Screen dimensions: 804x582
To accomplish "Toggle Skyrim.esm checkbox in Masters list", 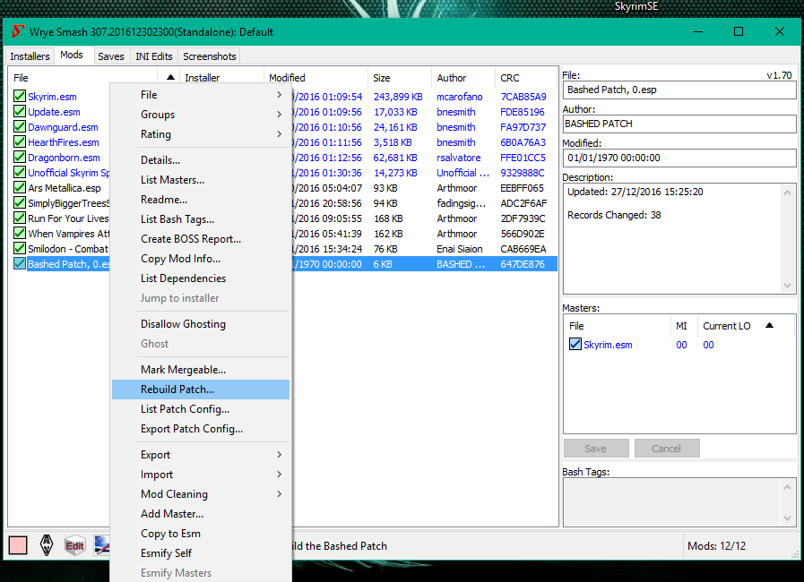I will pyautogui.click(x=575, y=345).
